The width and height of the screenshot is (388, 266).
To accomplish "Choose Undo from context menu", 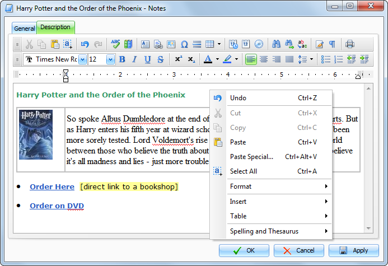I will tap(271, 98).
